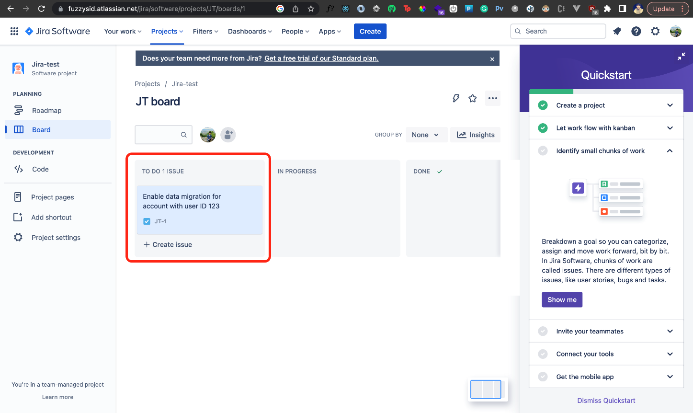Screen dimensions: 693x413
Task: Toggle the checkbox icon on issue JT-1
Action: point(146,221)
